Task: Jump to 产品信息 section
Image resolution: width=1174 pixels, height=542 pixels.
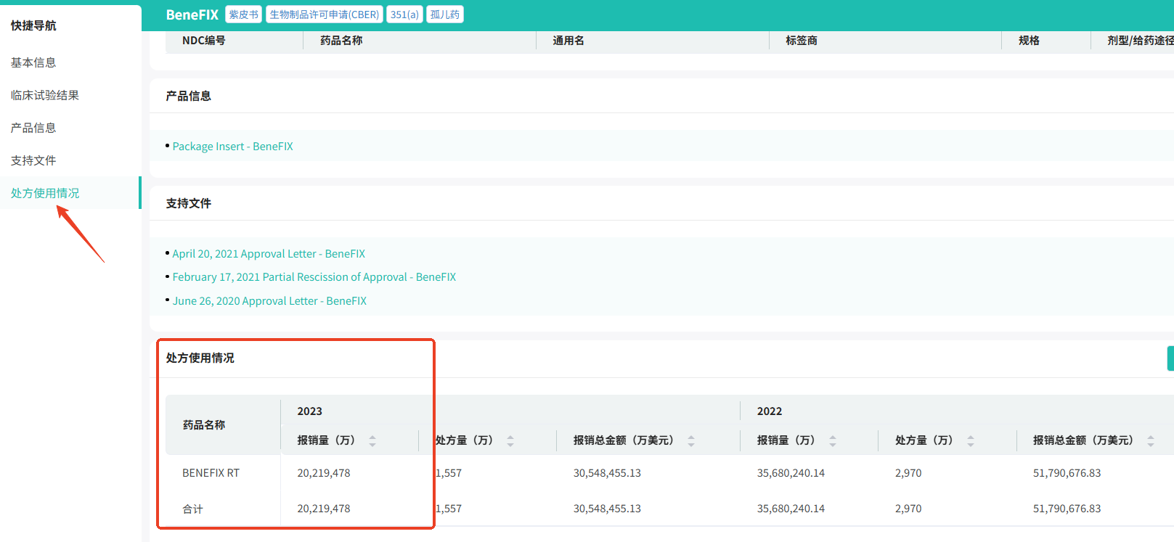Action: pos(33,128)
